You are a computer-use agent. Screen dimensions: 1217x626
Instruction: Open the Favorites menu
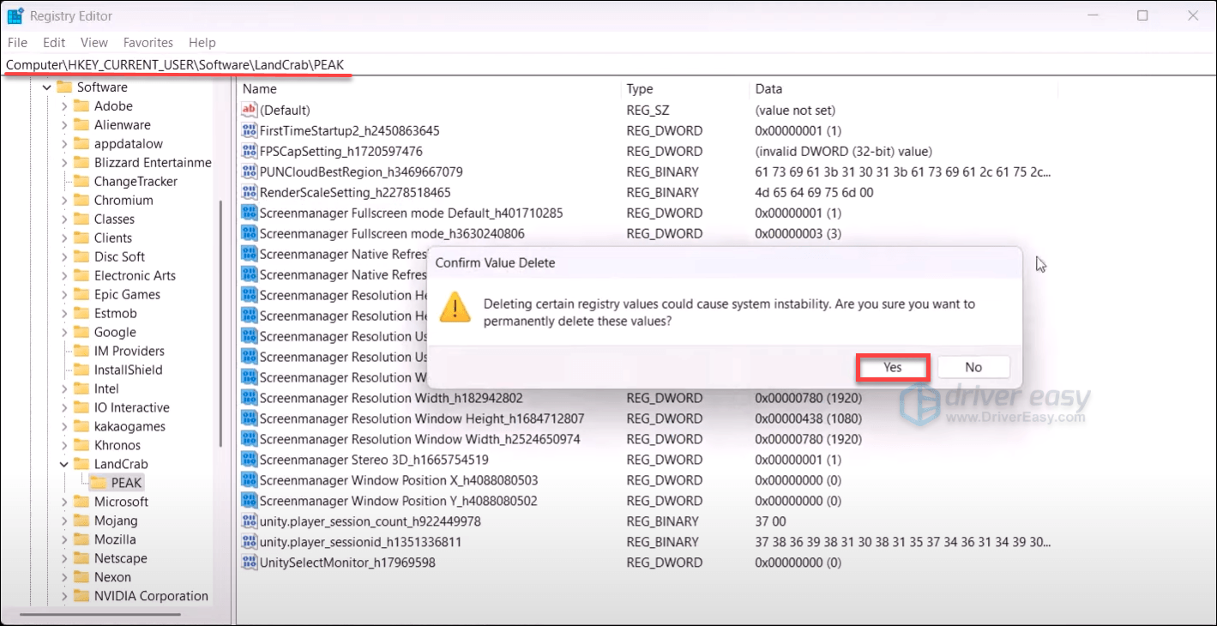click(148, 42)
